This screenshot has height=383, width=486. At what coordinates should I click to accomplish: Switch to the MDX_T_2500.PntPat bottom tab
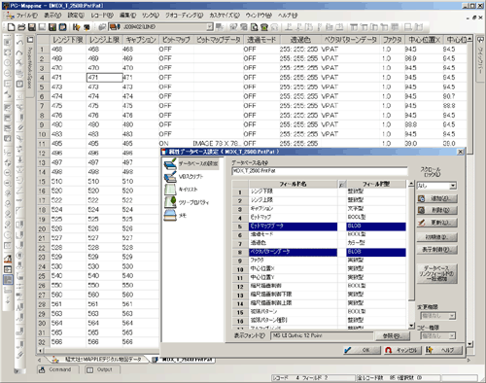tap(183, 360)
